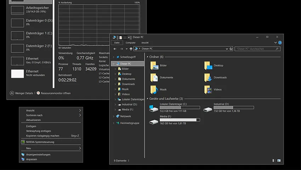Screen dimensions: 301x170
Task: Select Ethernet Nicht verbunden entry
Action: (30, 73)
